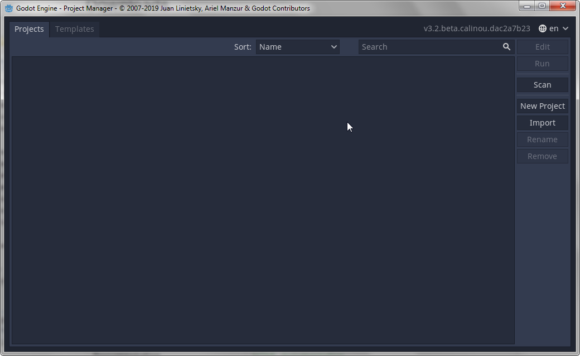Click the version string v3.2.beta.calinou.dac2a7b23
Screen dimensions: 580x356
pyautogui.click(x=477, y=28)
